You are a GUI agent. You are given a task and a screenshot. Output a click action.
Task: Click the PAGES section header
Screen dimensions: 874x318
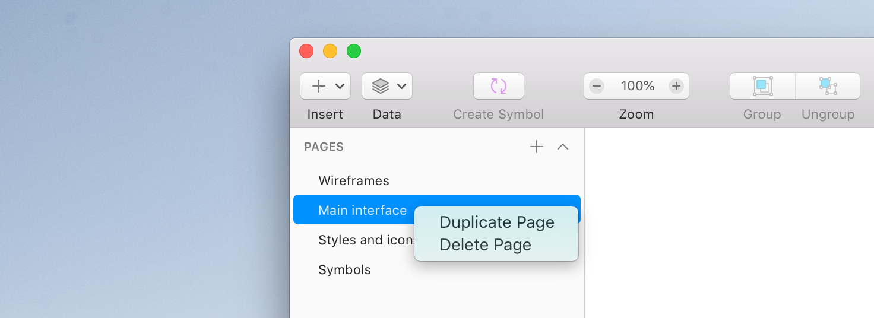coord(324,147)
